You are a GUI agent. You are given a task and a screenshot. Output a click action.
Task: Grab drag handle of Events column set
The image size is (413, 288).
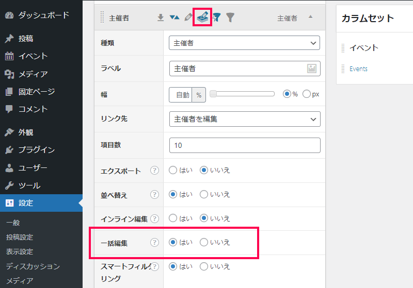(343, 69)
